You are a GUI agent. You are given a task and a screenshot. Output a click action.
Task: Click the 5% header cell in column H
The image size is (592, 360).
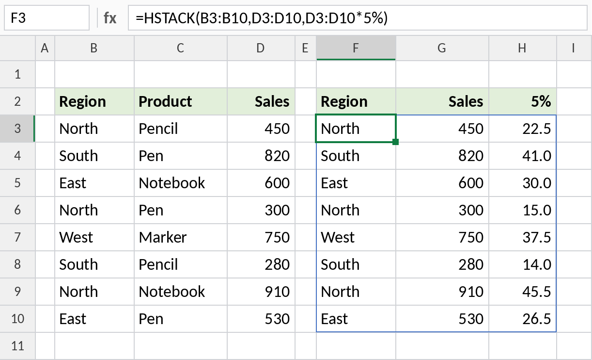click(x=523, y=101)
